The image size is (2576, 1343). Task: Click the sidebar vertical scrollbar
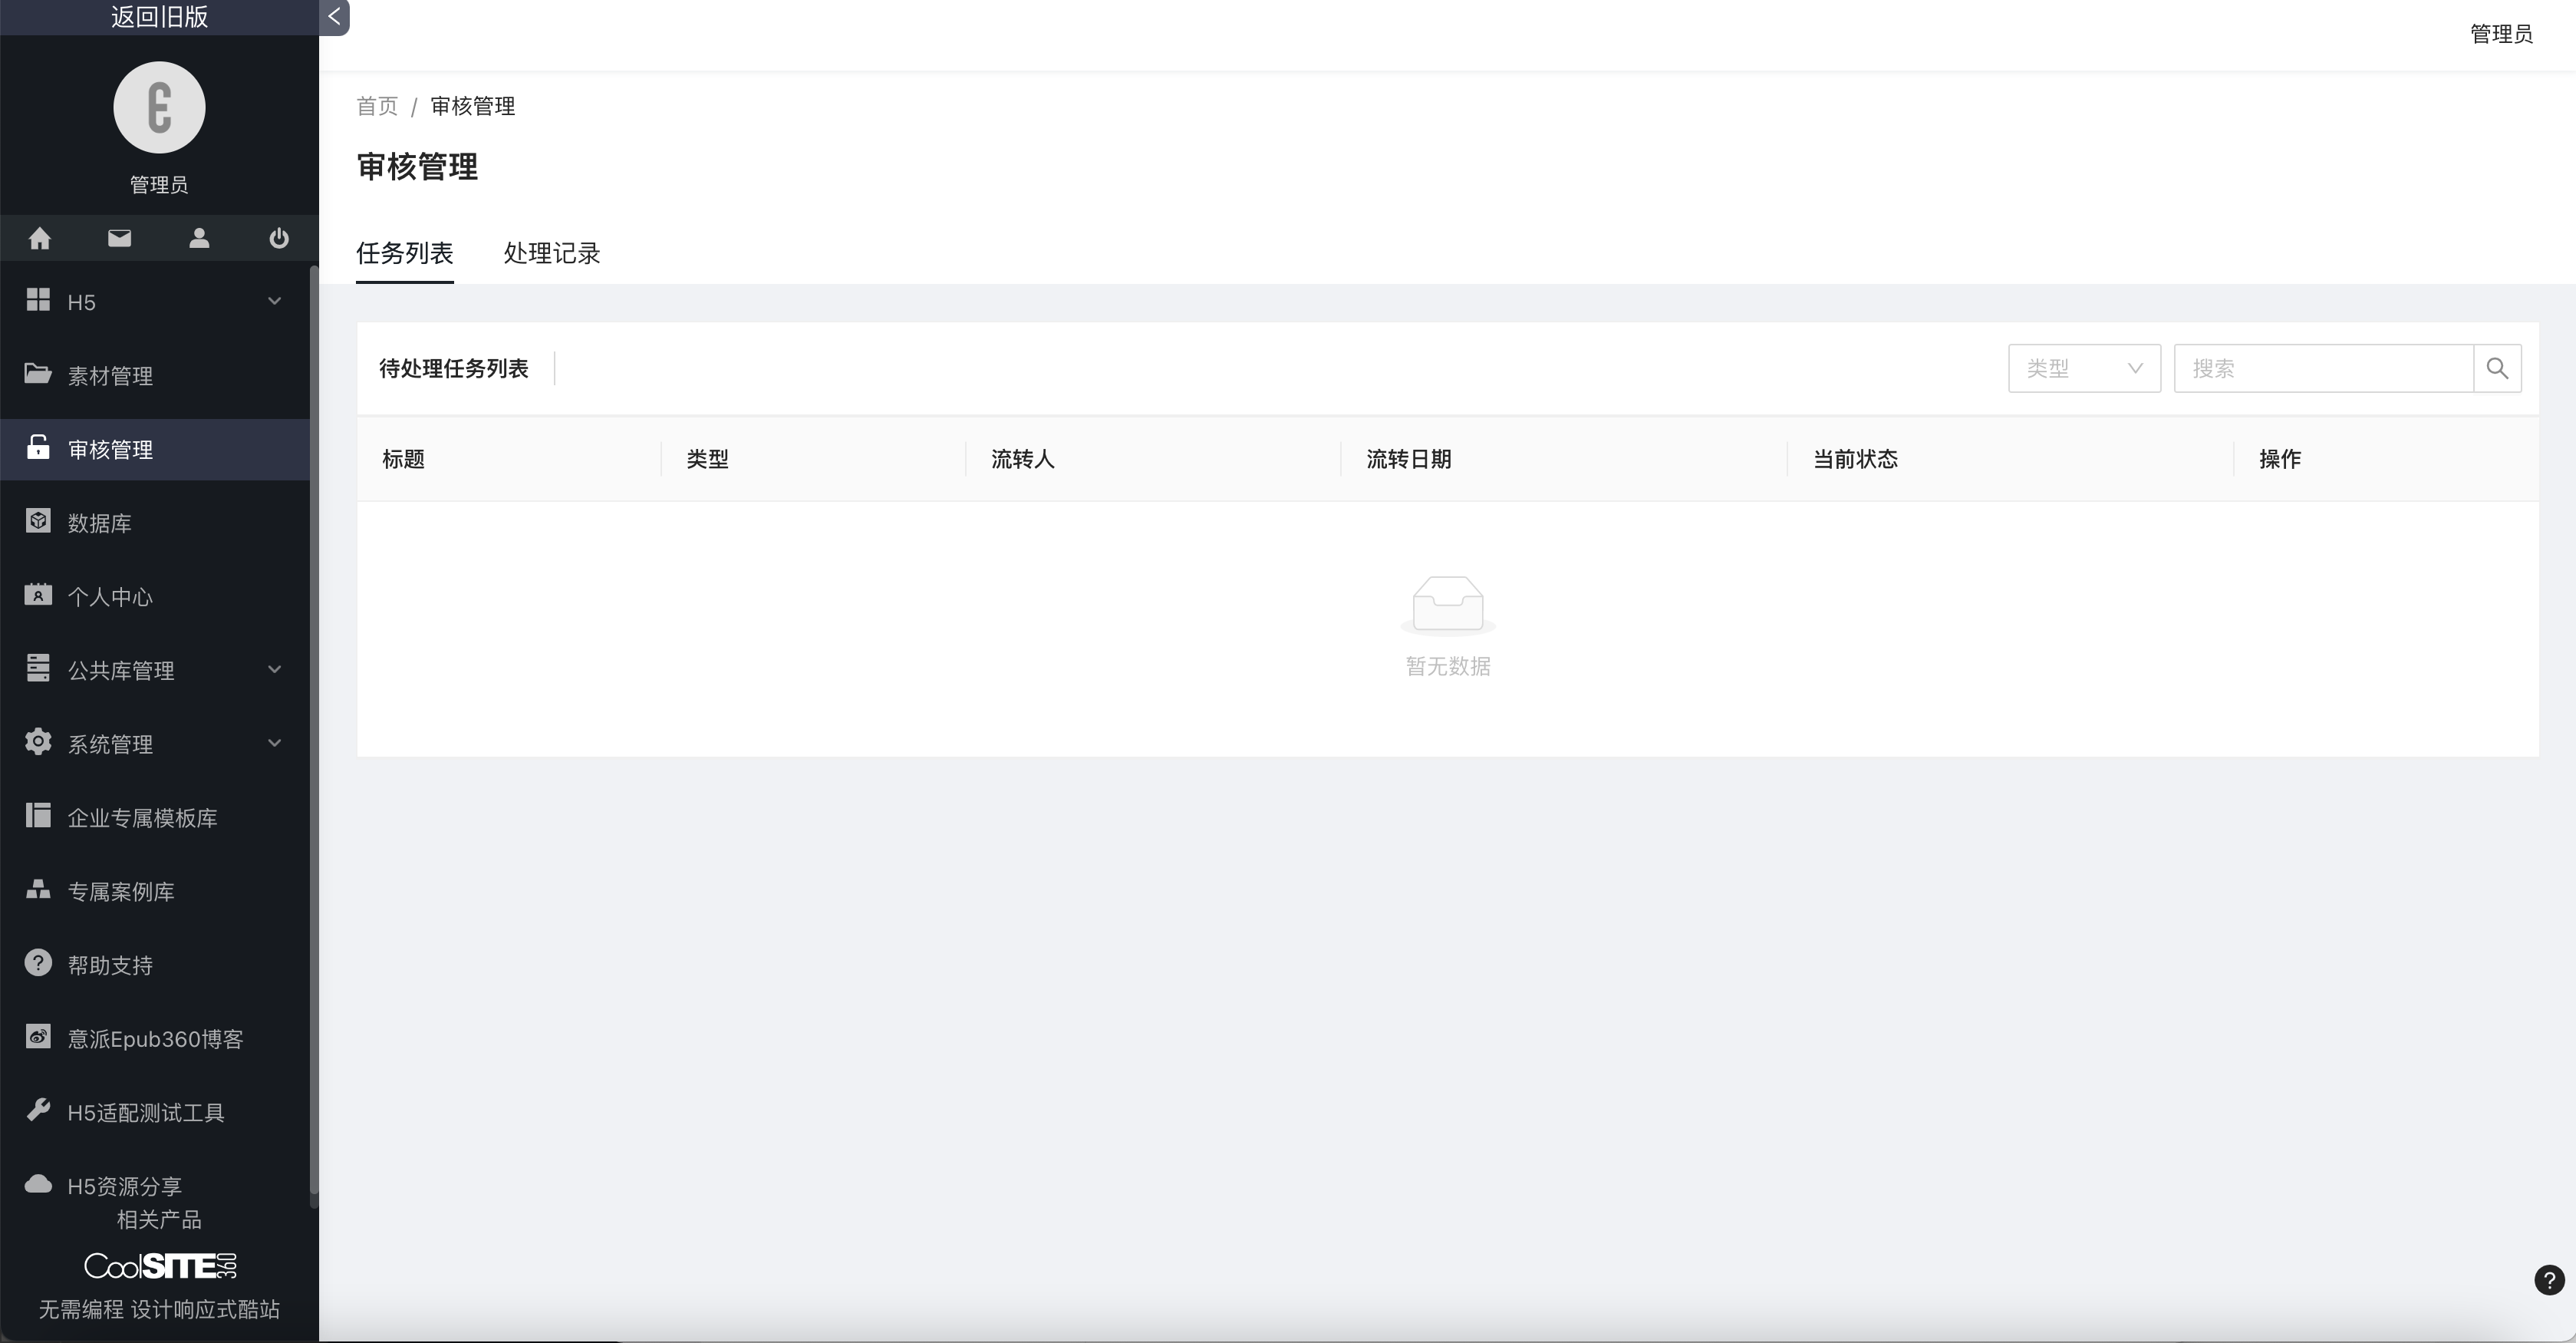click(314, 731)
